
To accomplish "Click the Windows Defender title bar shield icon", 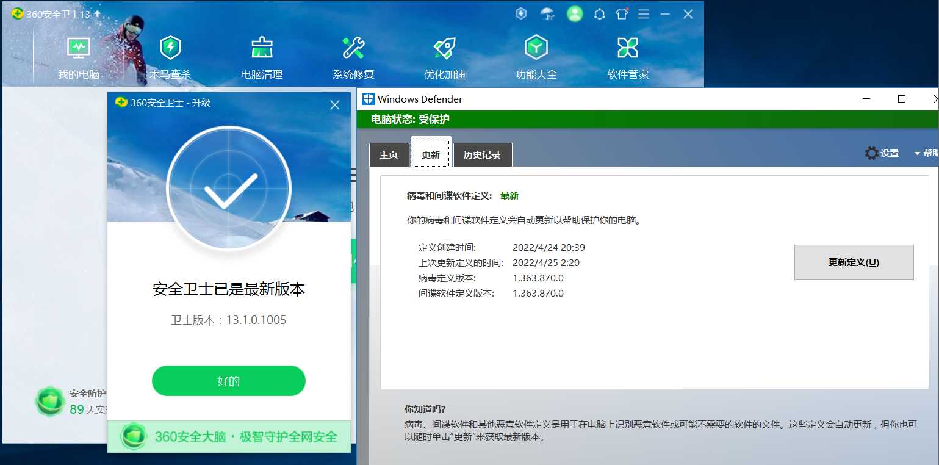I will coord(369,99).
